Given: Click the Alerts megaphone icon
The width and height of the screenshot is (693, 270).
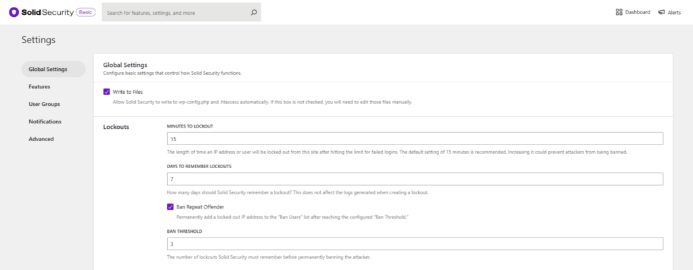Looking at the screenshot, I should click(x=661, y=12).
